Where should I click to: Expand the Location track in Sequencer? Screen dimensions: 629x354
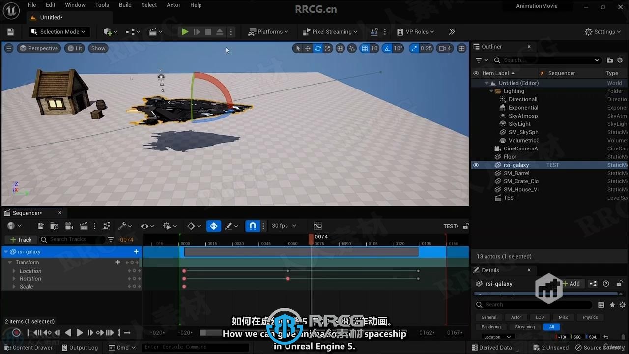(14, 271)
